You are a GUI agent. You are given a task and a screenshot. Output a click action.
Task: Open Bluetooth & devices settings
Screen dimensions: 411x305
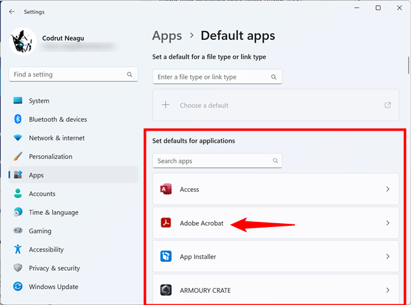click(74, 119)
